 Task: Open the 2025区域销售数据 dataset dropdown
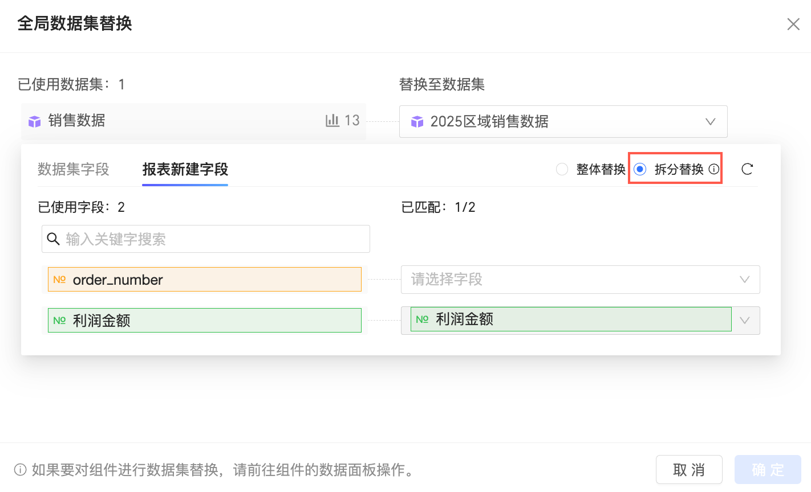click(710, 121)
